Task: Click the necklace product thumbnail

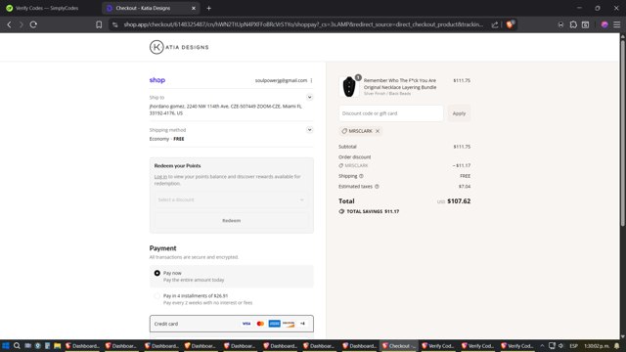Action: coord(349,87)
